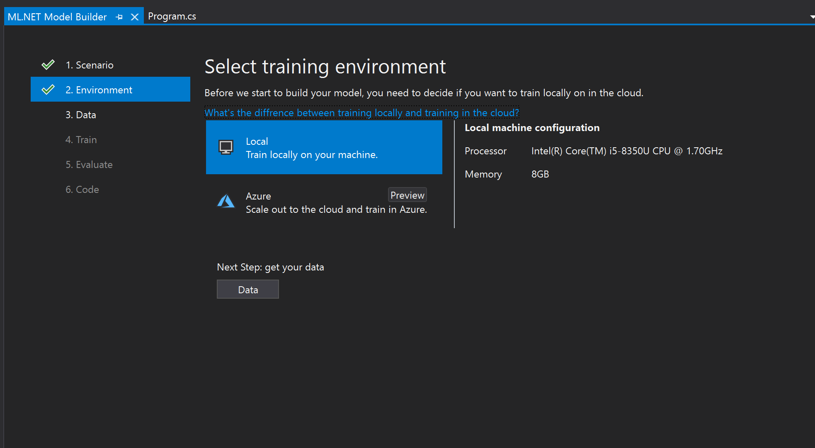Click the Azure logo icon
Screen dimensions: 815x448
click(x=226, y=202)
